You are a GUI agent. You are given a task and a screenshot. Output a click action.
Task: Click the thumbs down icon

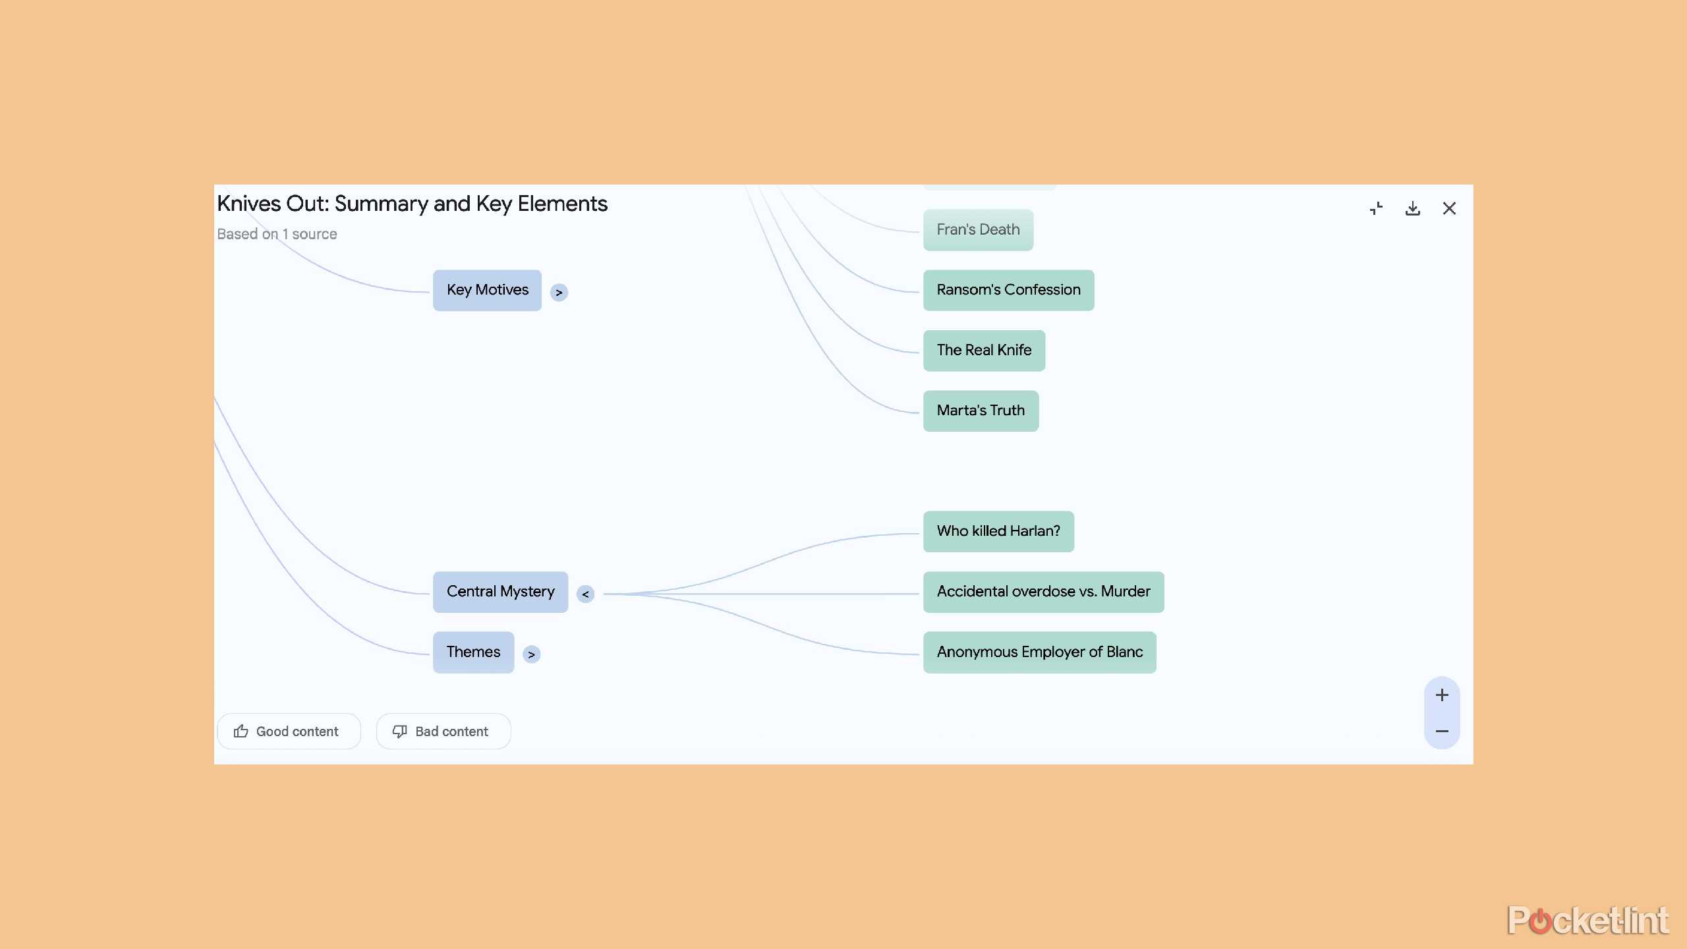click(401, 731)
